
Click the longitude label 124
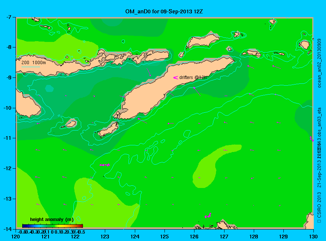coord(135,237)
